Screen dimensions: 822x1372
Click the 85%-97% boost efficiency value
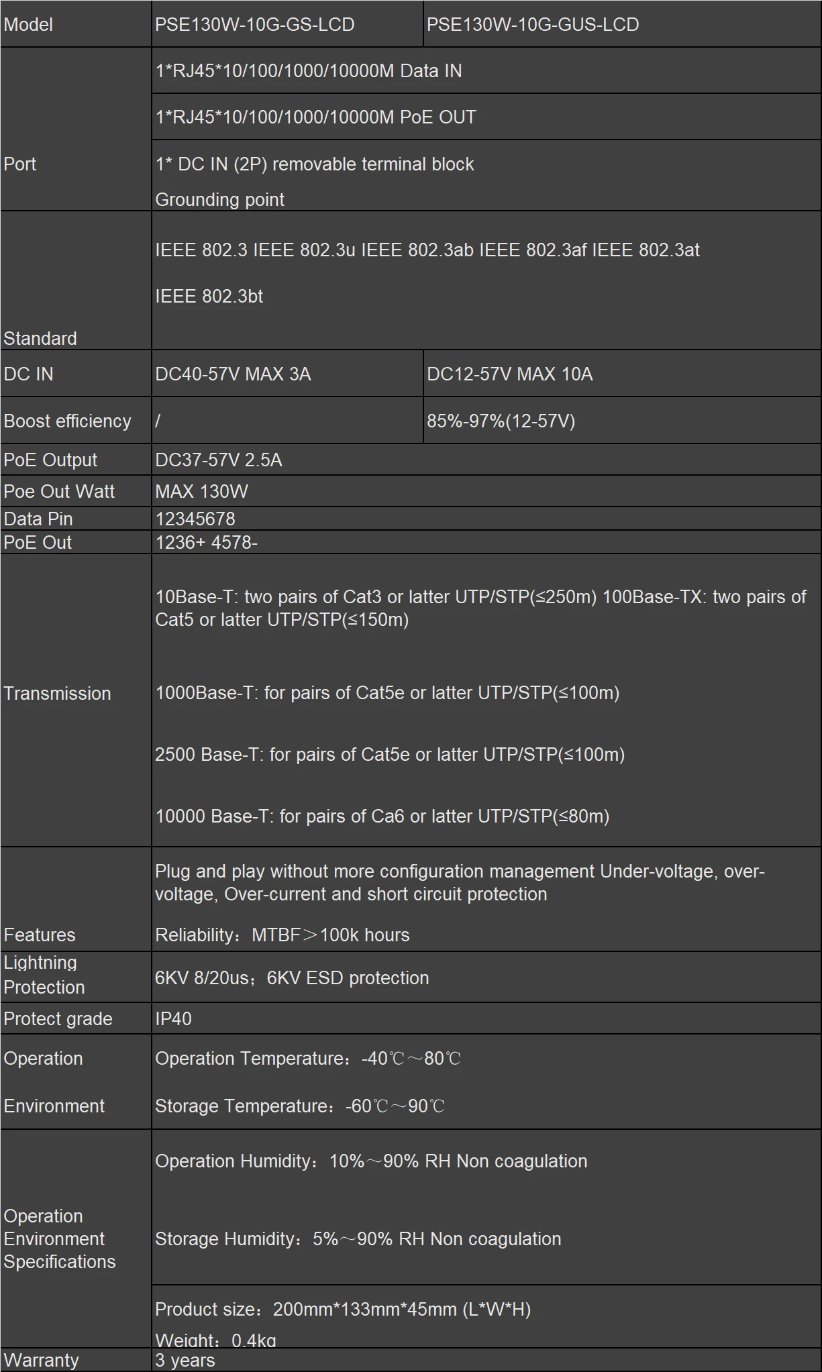tap(501, 421)
